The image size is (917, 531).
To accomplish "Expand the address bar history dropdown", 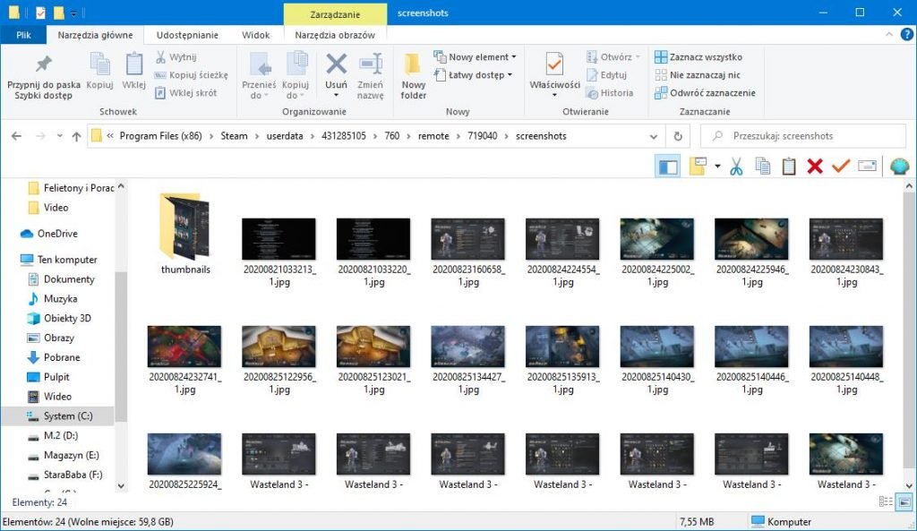I will click(x=654, y=136).
